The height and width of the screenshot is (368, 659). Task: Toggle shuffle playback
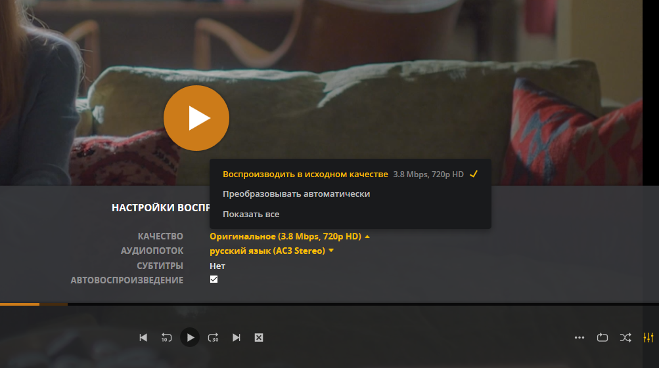(625, 338)
